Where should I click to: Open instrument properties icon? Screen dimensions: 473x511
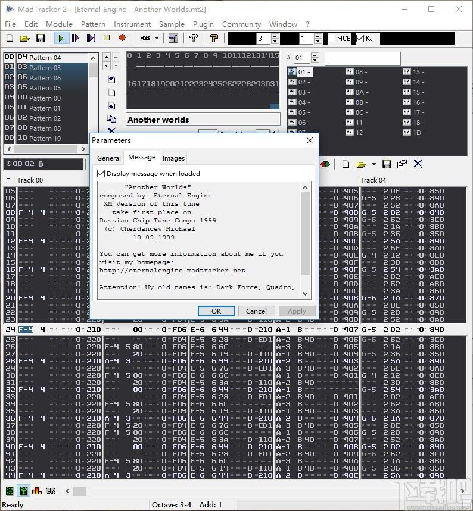tap(402, 164)
